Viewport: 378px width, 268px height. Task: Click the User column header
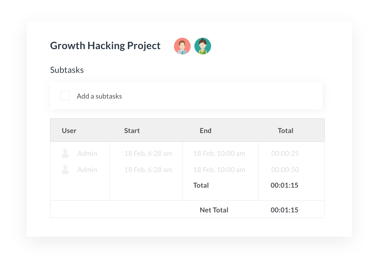click(69, 131)
